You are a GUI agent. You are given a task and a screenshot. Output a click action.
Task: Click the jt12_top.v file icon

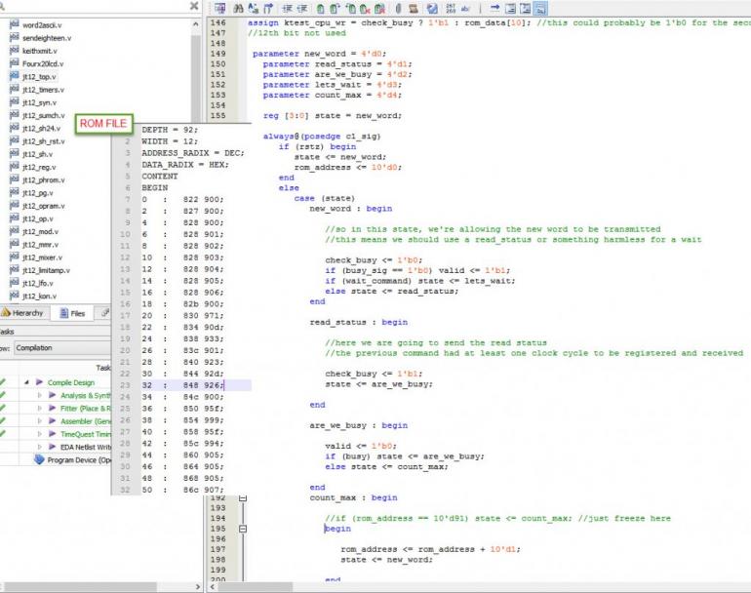click(15, 76)
